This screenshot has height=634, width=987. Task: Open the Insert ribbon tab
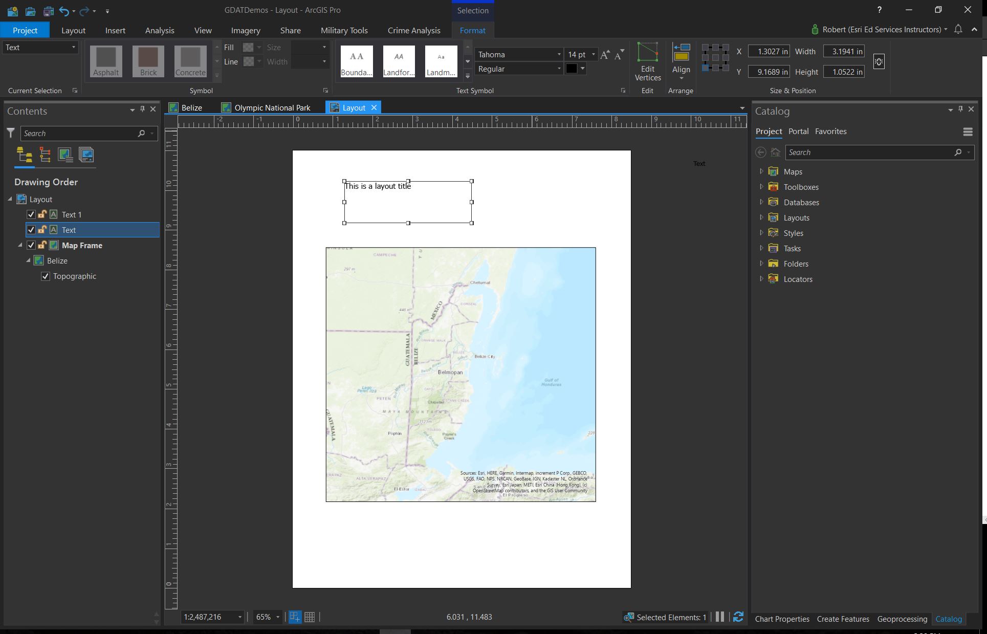[115, 30]
